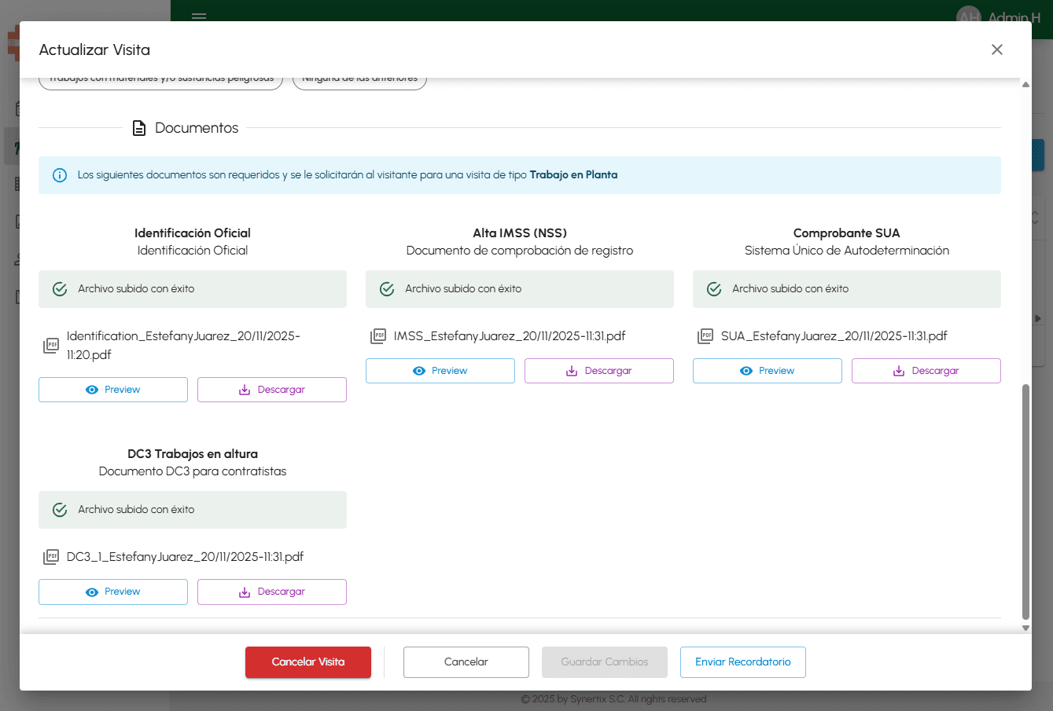Click the Documentos section document icon
Screen dimensions: 1053x711
pyautogui.click(x=139, y=128)
